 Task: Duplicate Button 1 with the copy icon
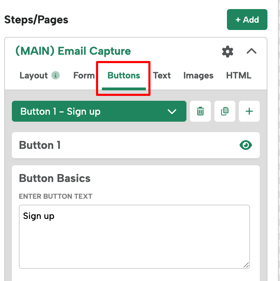click(224, 111)
